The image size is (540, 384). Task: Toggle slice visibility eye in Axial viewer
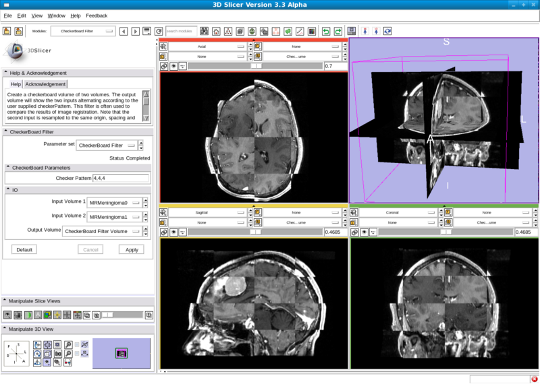tap(173, 67)
